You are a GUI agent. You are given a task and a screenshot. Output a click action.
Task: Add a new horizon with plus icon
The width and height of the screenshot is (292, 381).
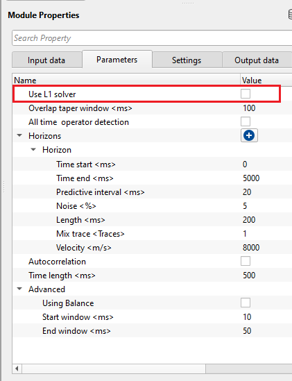pos(249,135)
